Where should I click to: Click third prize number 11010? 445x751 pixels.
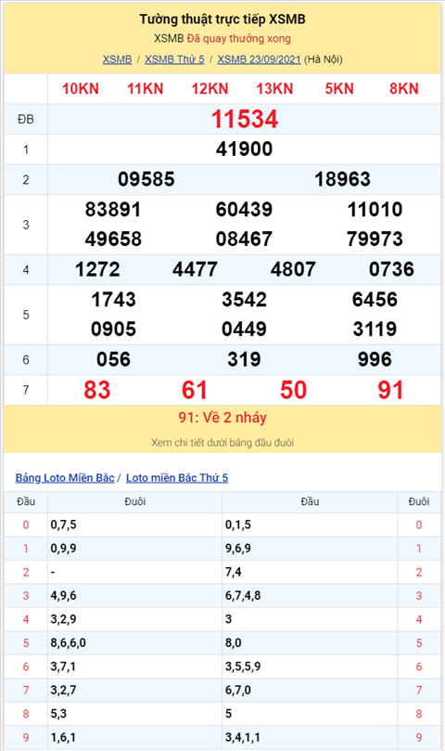tap(375, 209)
